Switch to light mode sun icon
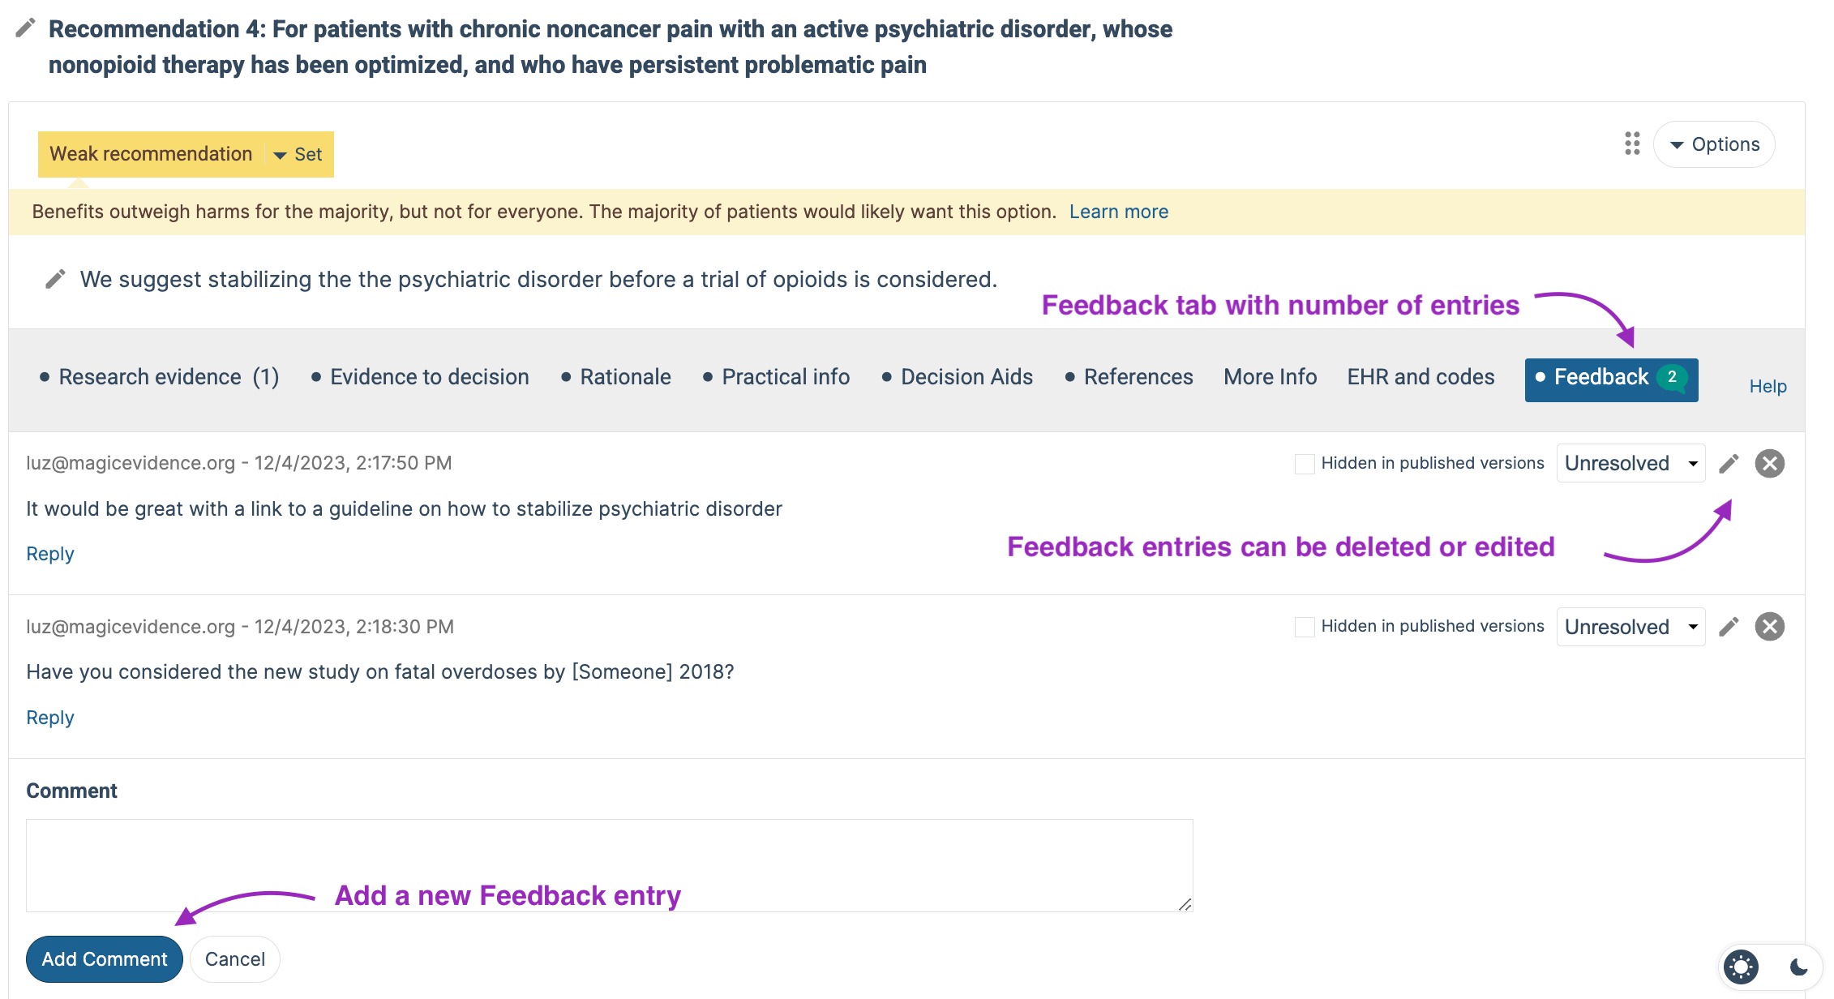 coord(1741,967)
